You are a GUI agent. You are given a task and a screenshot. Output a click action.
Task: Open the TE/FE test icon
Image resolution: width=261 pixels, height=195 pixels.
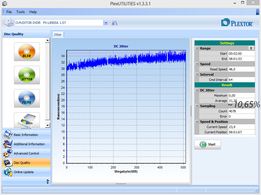pos(27,98)
